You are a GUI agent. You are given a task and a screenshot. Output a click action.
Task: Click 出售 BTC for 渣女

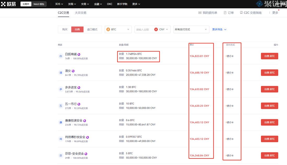270,73
